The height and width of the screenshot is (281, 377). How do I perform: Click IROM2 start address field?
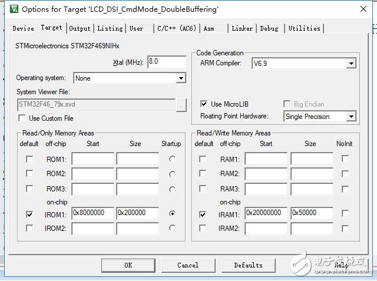(x=93, y=229)
